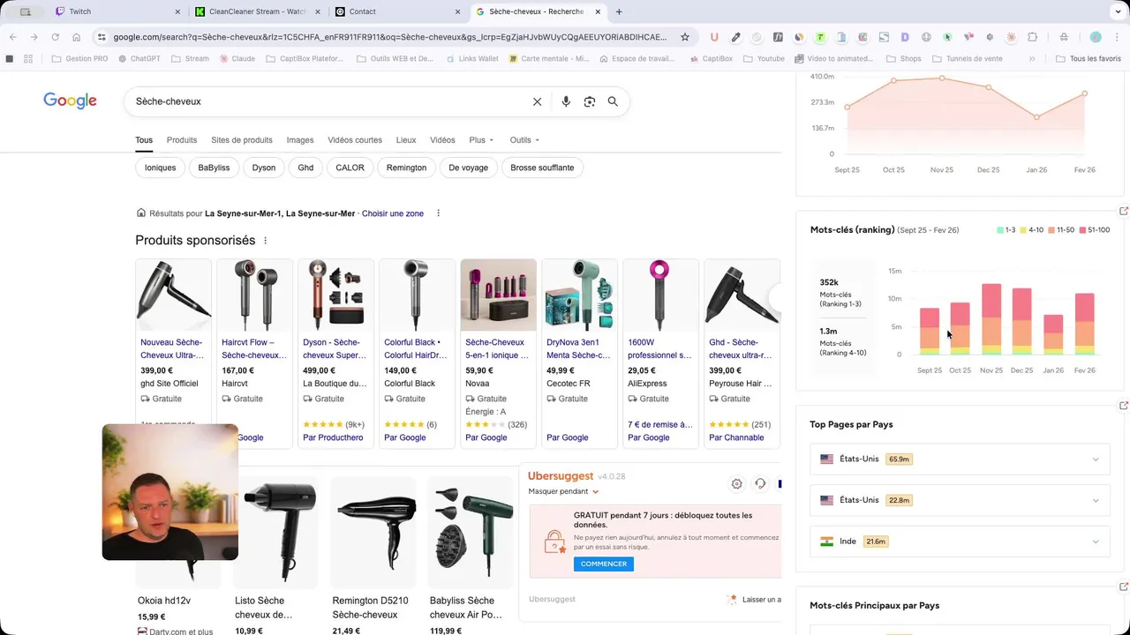Open the apps grid in bookmarks bar

click(28, 59)
